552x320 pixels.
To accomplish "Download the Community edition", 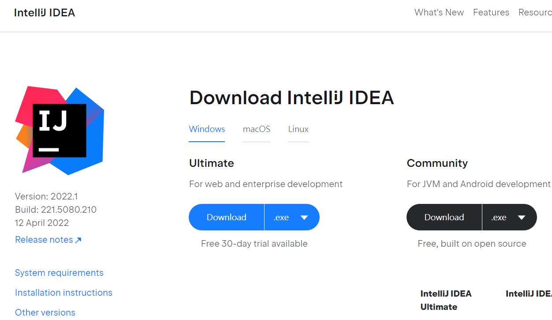I will coord(444,217).
